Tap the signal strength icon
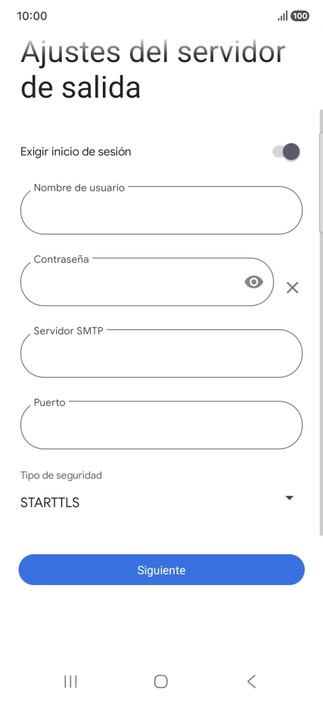Screen dimensions: 323x701 (x=283, y=16)
